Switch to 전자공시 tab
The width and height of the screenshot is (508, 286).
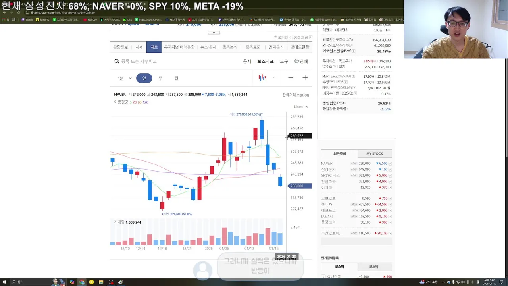[276, 47]
